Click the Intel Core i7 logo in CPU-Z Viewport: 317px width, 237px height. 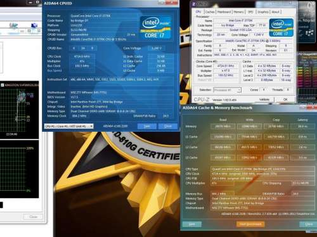(x=281, y=27)
